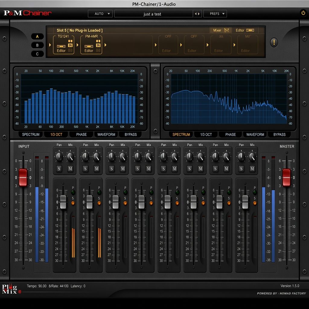Click the orange LED on channel 8
309x309 pixels.
(x=255, y=203)
